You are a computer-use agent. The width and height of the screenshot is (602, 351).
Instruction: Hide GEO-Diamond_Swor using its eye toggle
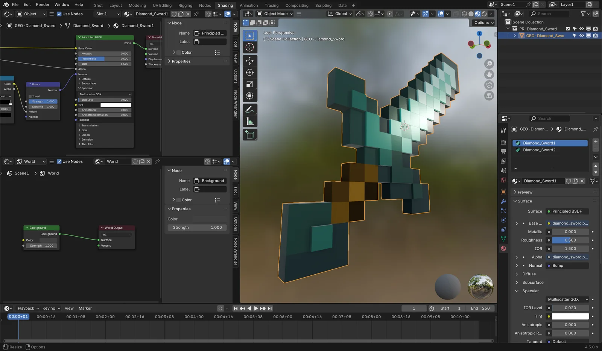(581, 36)
